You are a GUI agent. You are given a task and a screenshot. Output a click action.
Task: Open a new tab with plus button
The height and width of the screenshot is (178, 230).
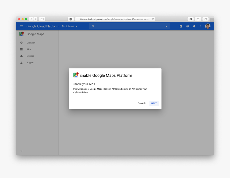click(x=212, y=20)
